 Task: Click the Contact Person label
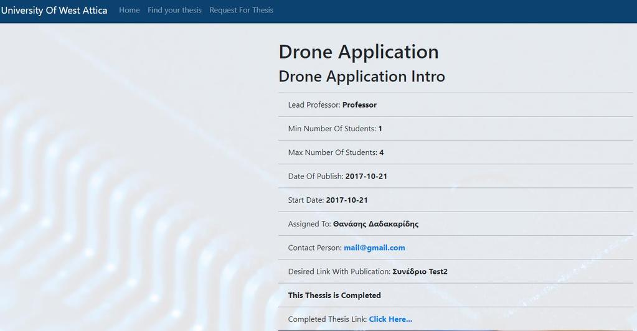point(315,248)
